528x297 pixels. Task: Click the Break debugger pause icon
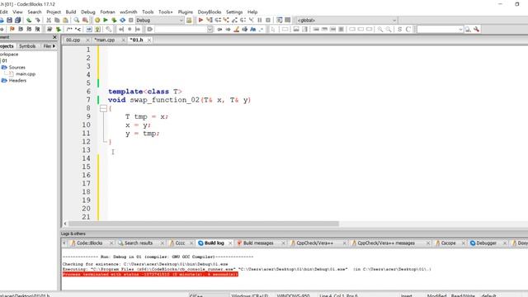pos(260,20)
